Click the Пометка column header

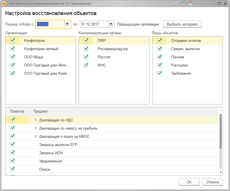coord(17,111)
